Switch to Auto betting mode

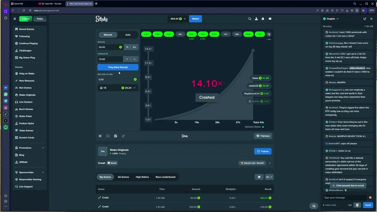click(128, 35)
